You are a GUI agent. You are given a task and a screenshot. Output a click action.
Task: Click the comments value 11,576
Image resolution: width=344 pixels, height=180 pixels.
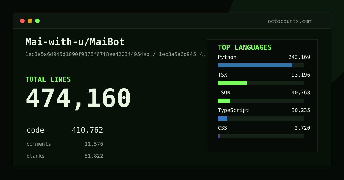tap(94, 144)
